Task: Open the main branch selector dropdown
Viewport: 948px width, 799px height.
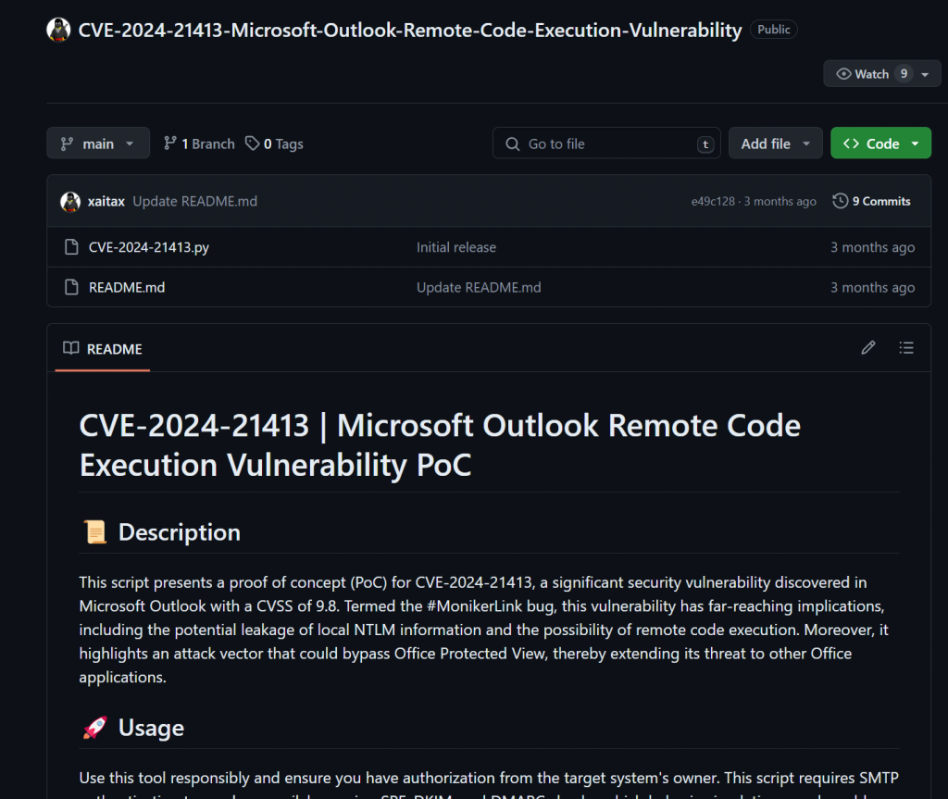Action: pyautogui.click(x=98, y=144)
